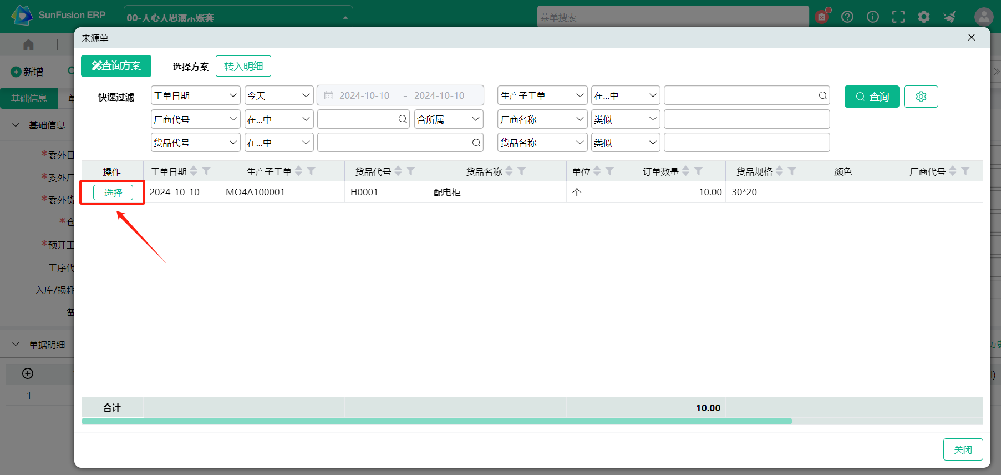Viewport: 1001px width, 475px height.
Task: Add a row with the plus circle icon
Action: pos(28,373)
